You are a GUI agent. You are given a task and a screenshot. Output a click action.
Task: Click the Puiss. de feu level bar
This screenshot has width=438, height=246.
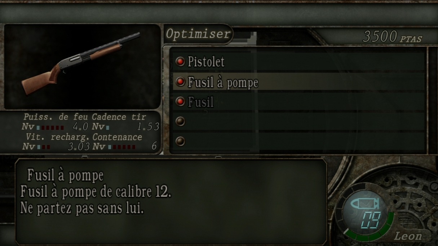(50, 127)
